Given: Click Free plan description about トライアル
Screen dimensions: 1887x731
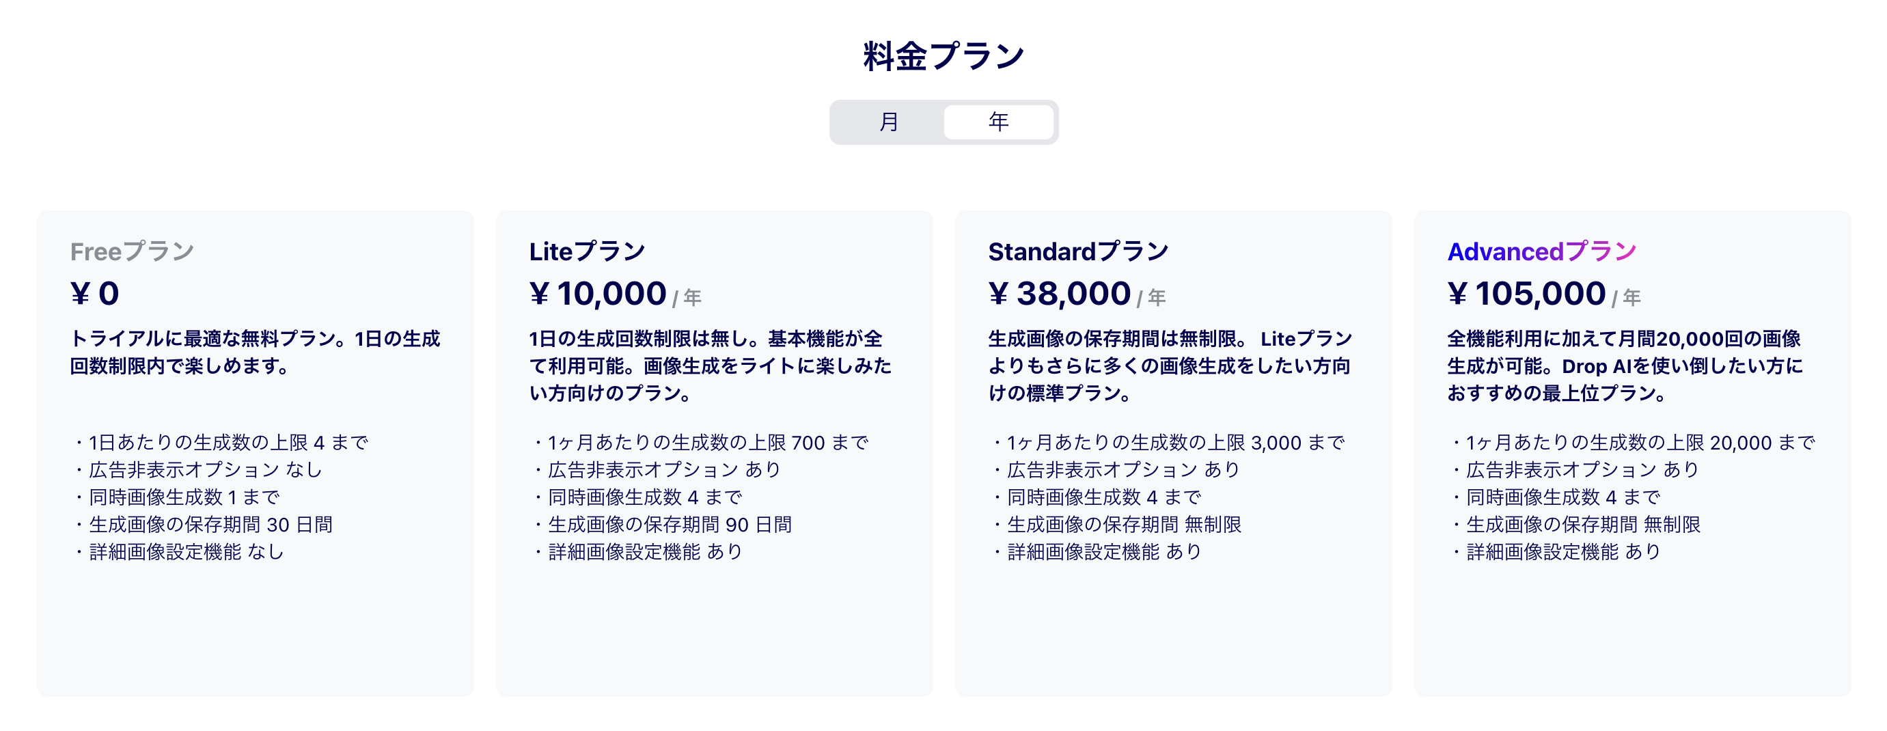Looking at the screenshot, I should click(x=255, y=353).
